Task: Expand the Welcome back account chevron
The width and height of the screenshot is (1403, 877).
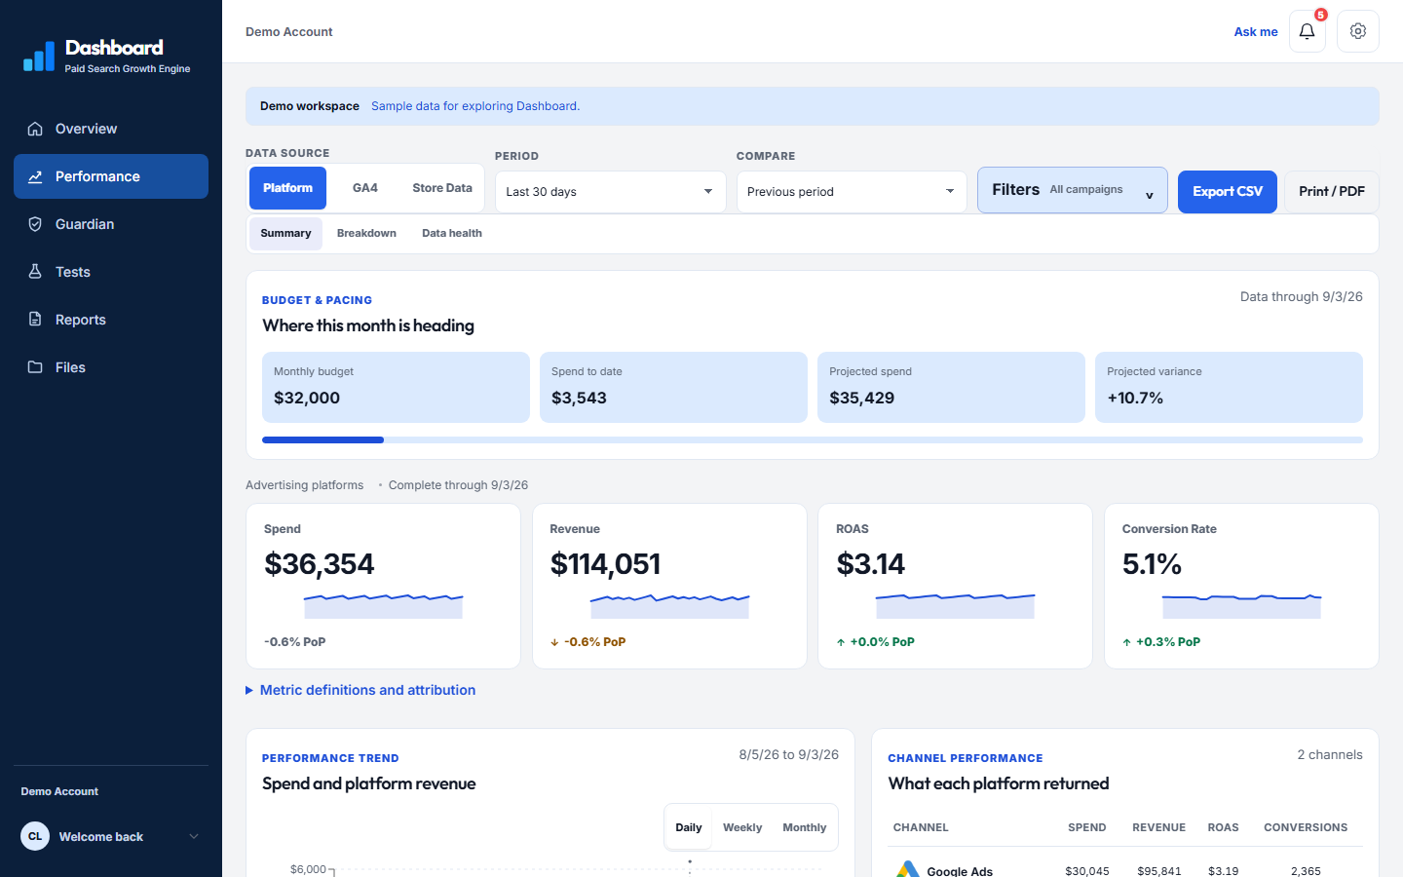Action: click(x=194, y=836)
